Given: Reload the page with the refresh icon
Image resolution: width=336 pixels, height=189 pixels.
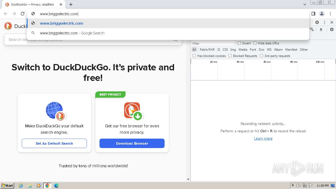Looking at the screenshot, I should [x=23, y=14].
